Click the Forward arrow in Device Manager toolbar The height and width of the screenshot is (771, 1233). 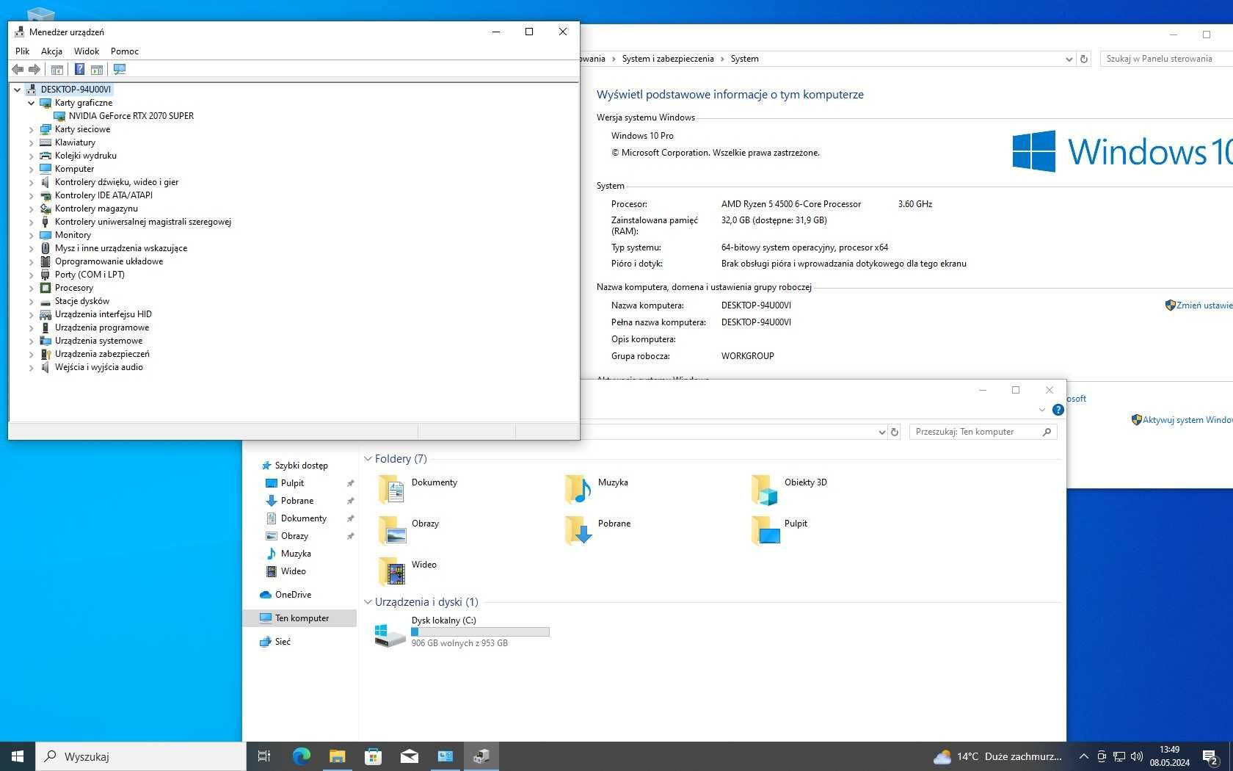point(34,69)
